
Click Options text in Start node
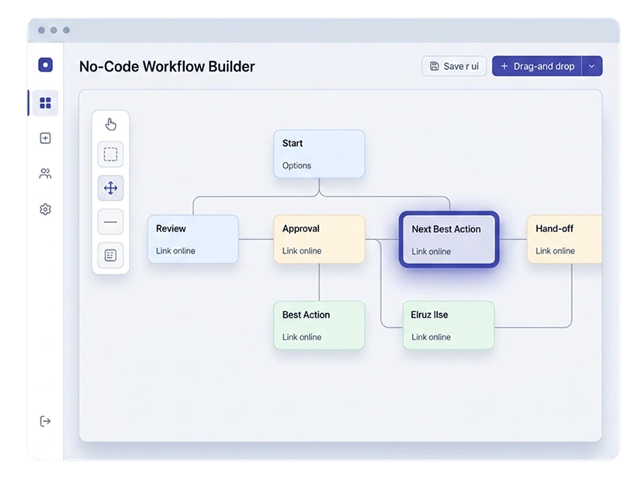pos(296,165)
